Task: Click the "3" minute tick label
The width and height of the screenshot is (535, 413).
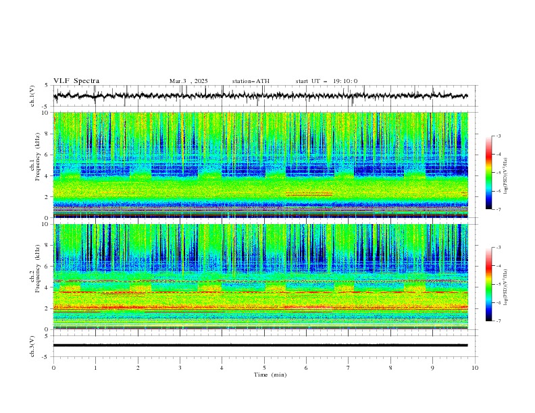Action: tap(180, 368)
